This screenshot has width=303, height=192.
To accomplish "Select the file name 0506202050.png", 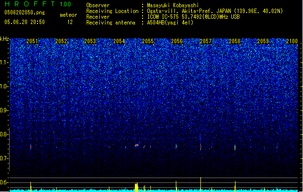I will tap(25, 12).
